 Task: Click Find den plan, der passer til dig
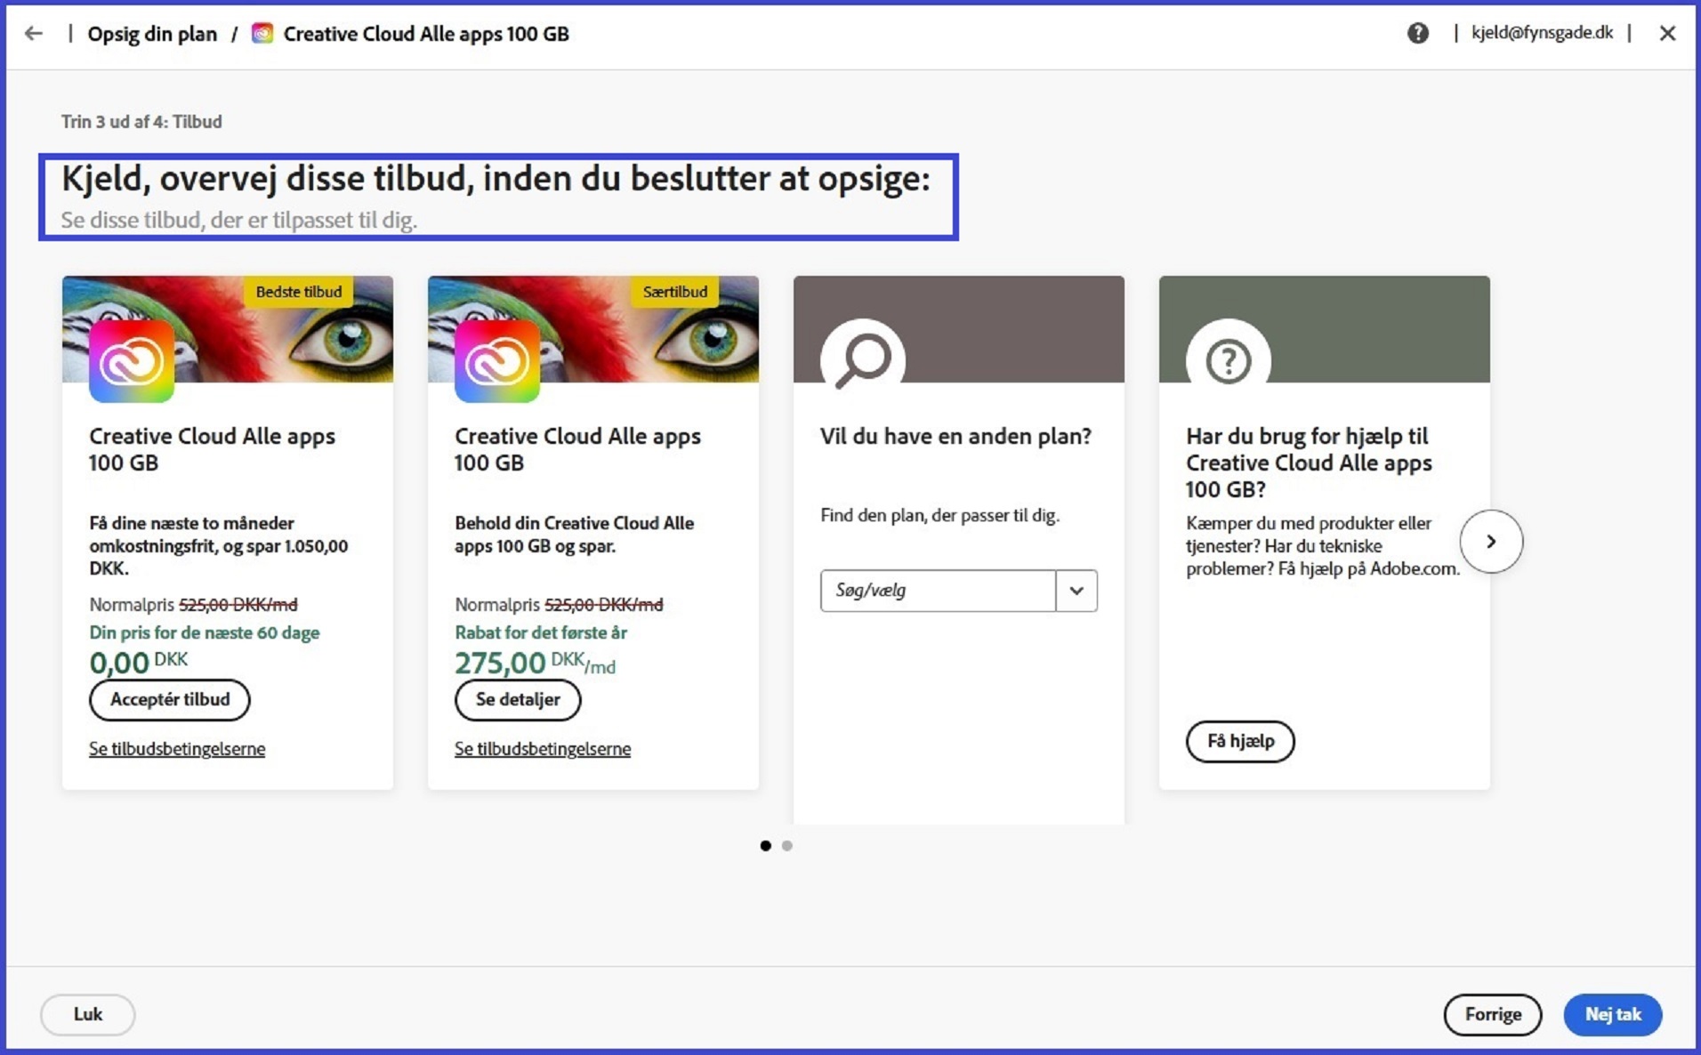tap(939, 515)
